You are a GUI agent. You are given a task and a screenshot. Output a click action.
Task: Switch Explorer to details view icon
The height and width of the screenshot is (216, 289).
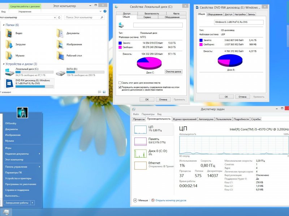point(100,92)
